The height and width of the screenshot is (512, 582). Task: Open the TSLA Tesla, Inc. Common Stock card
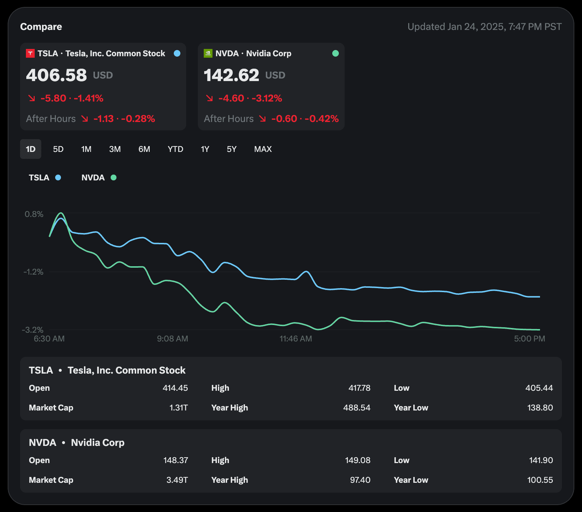[x=103, y=87]
